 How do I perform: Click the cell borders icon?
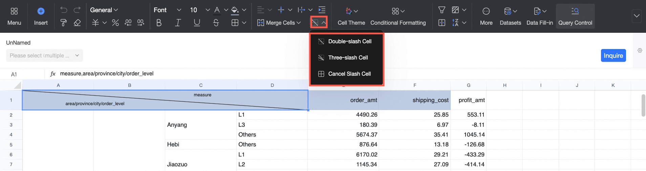coord(235,23)
